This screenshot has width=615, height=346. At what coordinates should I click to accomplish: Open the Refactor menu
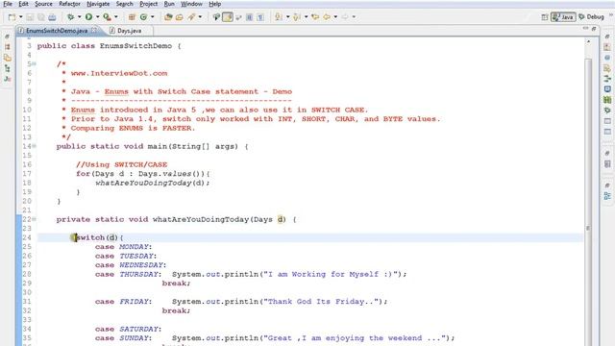click(69, 4)
